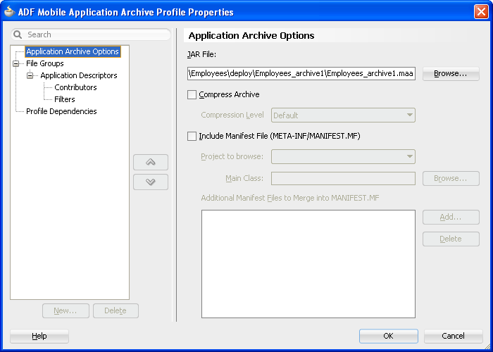Click Delete beside manifest files list
493x352 pixels.
pos(451,239)
